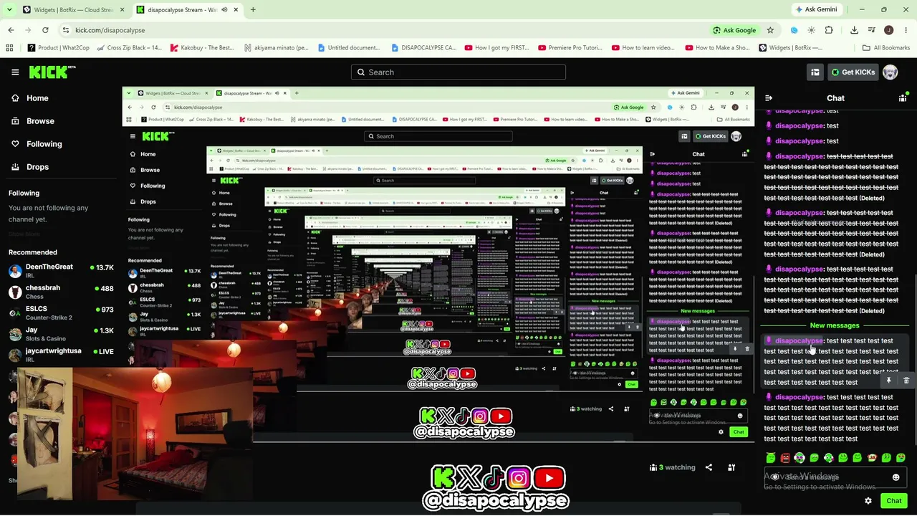Reload the current page

point(45,30)
